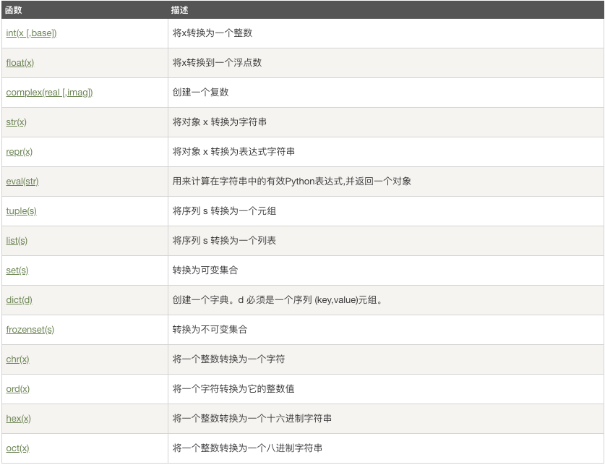Click the text 将一个字符转换为它的整数值
Screen dimensions: 605x465
(x=233, y=389)
